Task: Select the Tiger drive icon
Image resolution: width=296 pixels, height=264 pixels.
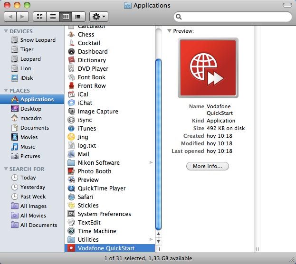Action: [x=15, y=49]
